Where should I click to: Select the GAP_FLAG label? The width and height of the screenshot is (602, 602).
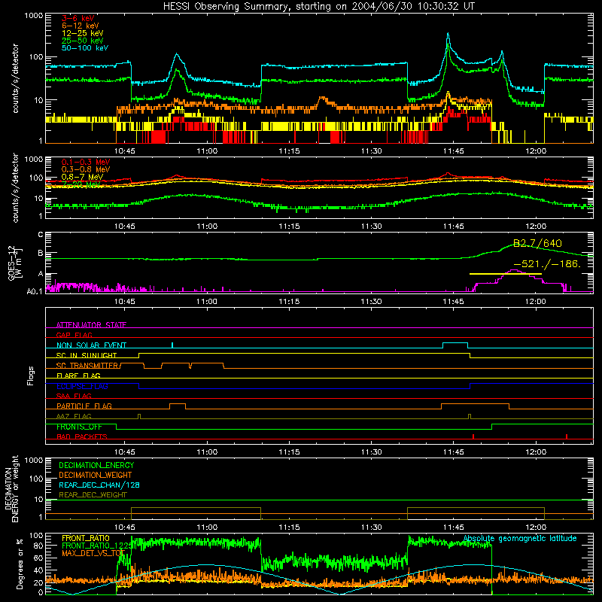point(74,335)
